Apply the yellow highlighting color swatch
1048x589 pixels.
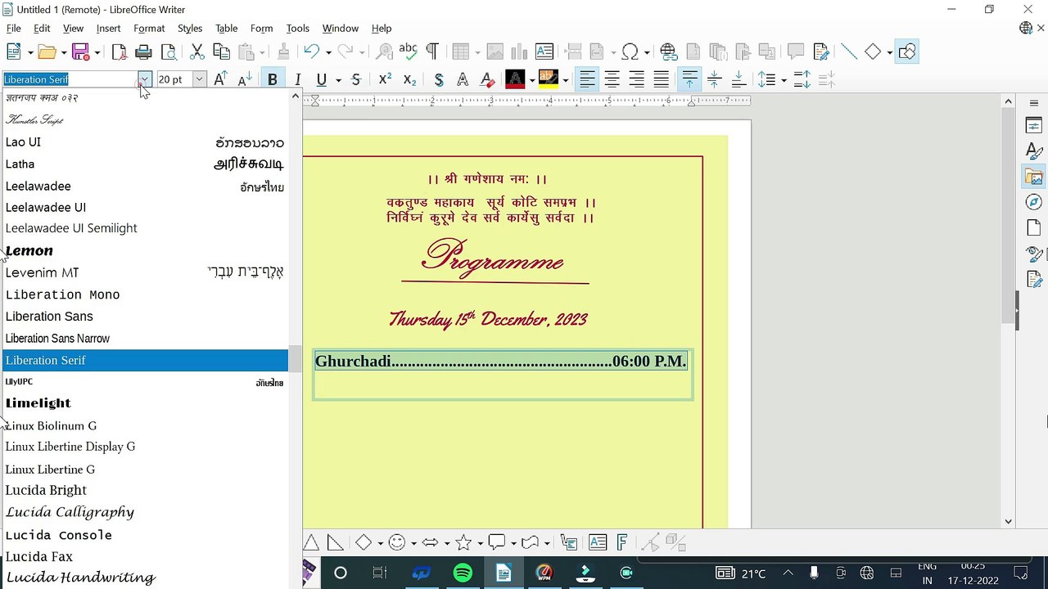549,79
